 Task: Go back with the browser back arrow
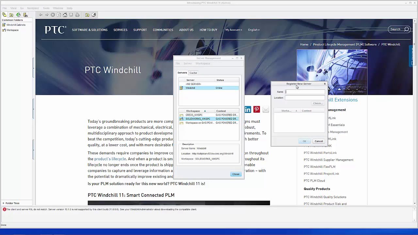tap(40, 15)
